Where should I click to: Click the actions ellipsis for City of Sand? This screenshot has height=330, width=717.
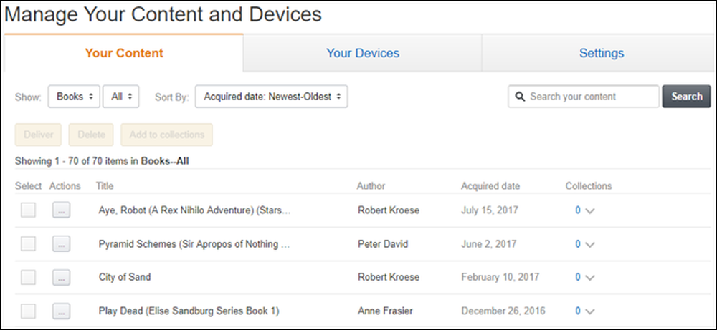(x=61, y=277)
